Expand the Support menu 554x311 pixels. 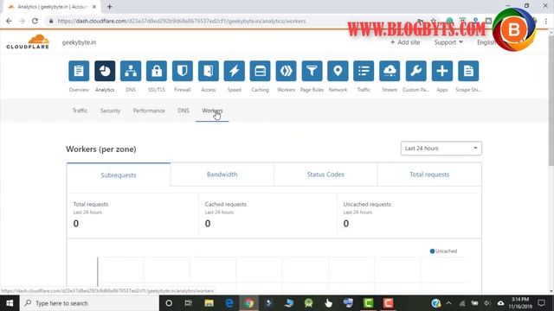click(448, 42)
